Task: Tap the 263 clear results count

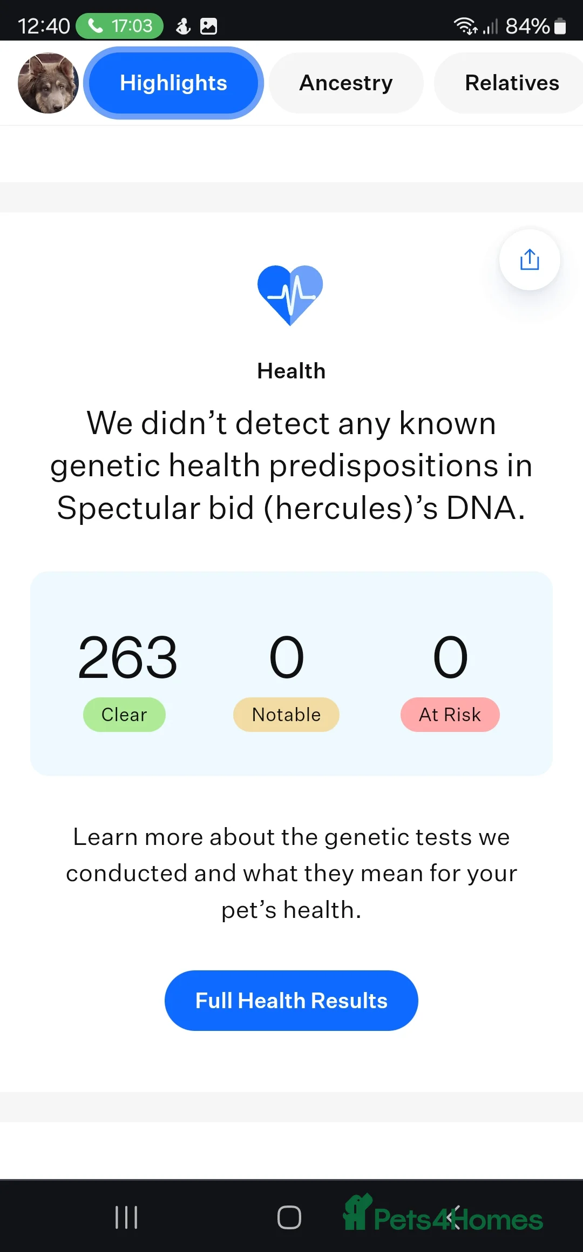Action: point(127,657)
